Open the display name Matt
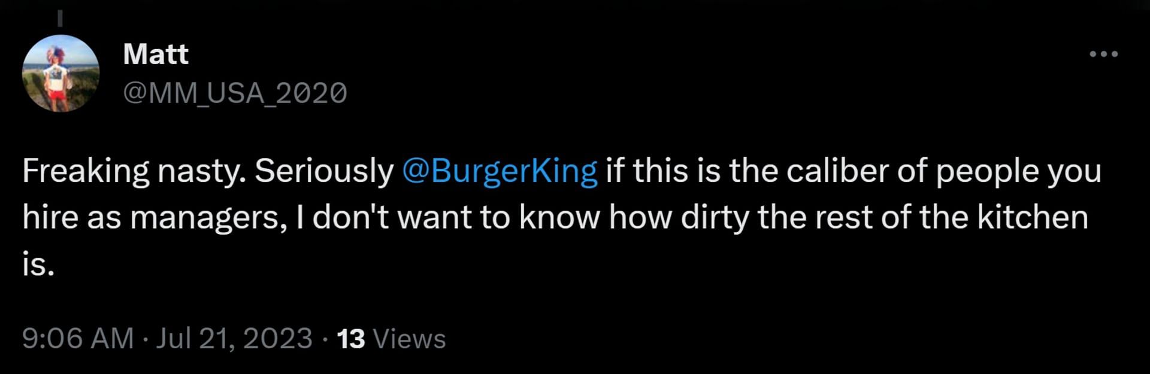1150x374 pixels. 156,54
